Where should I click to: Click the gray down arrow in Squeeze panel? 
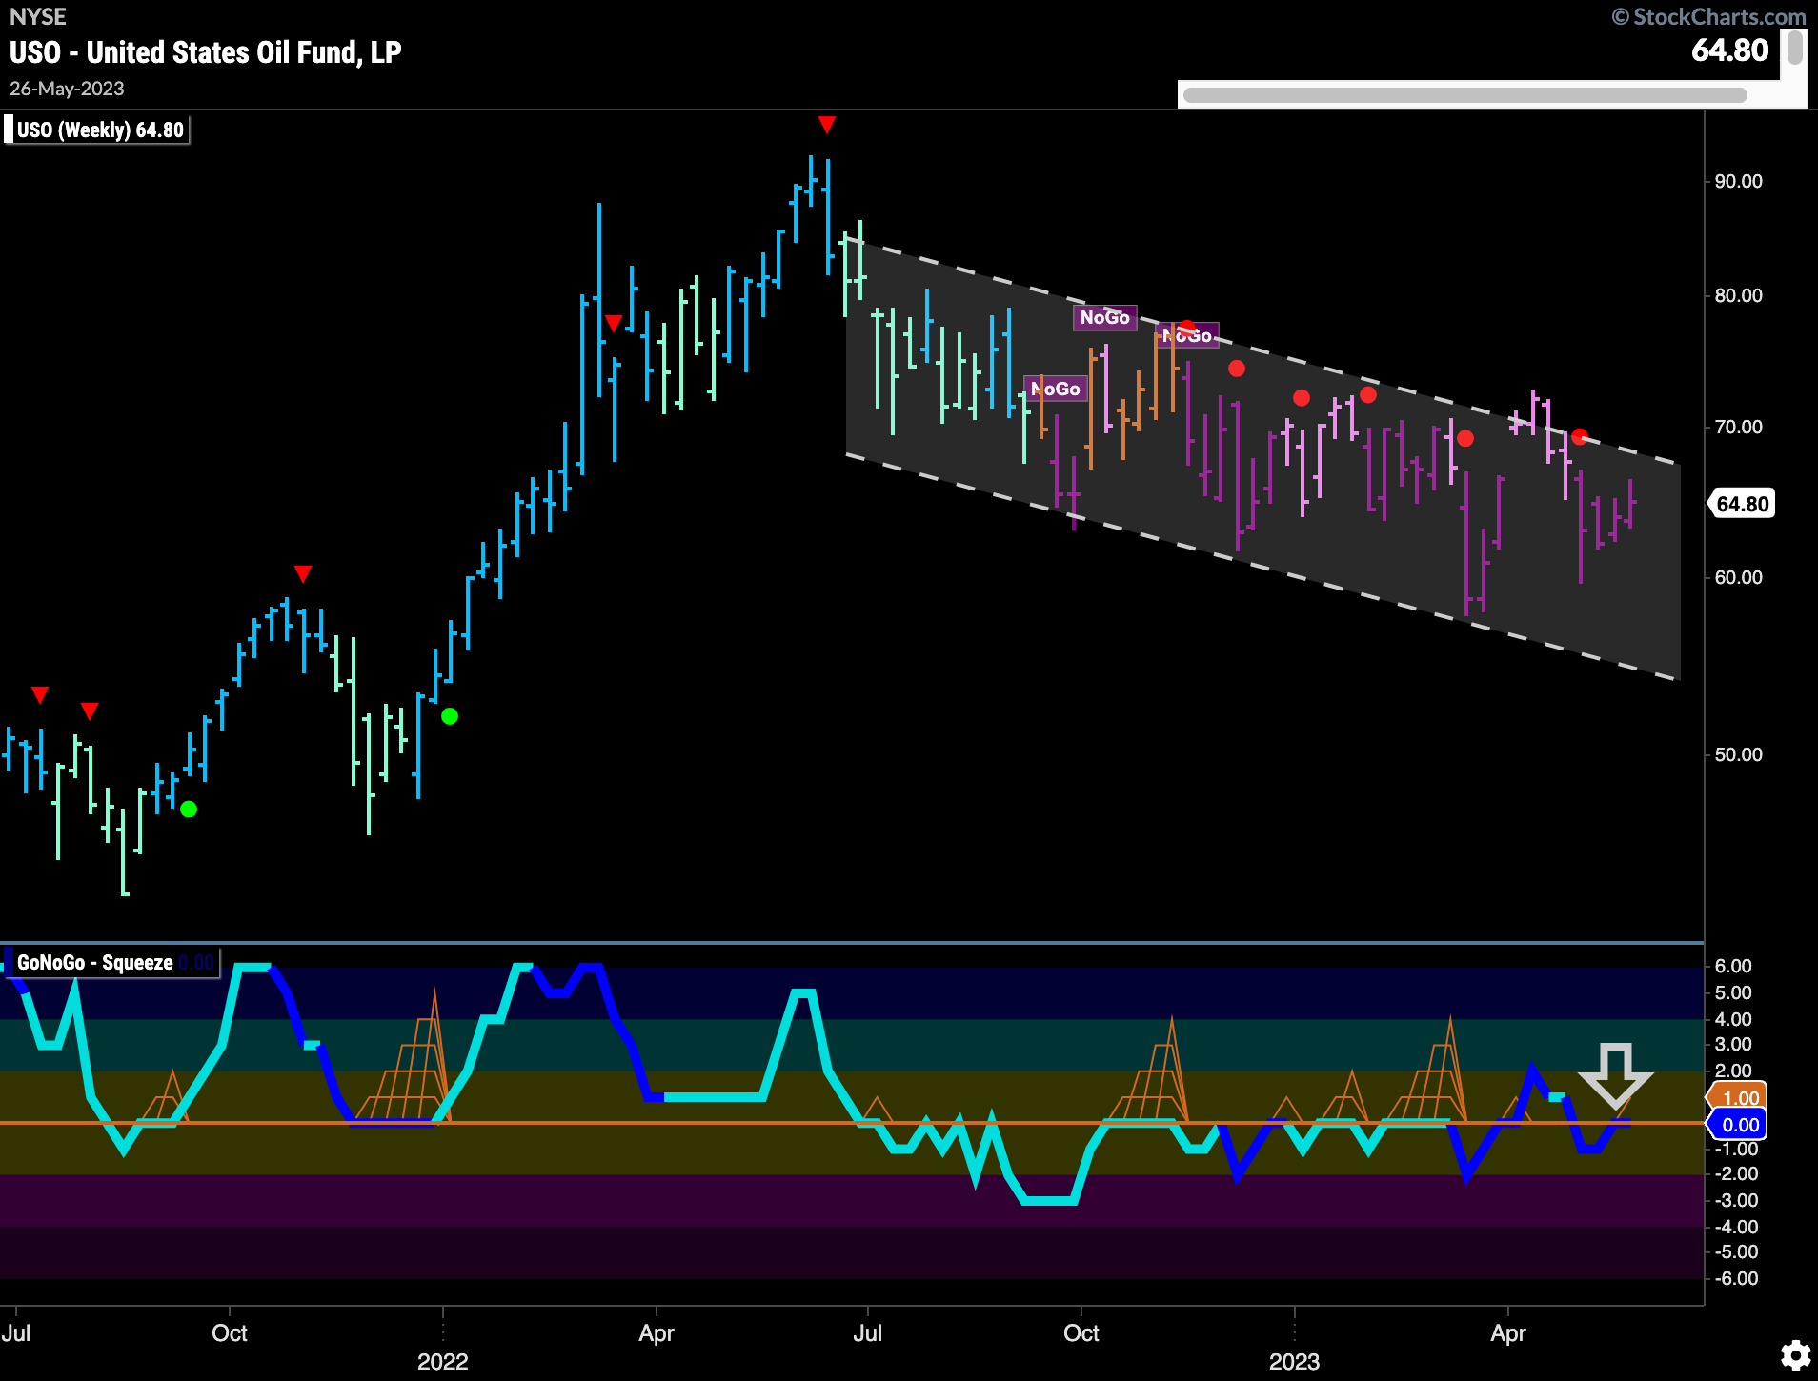click(1615, 1074)
